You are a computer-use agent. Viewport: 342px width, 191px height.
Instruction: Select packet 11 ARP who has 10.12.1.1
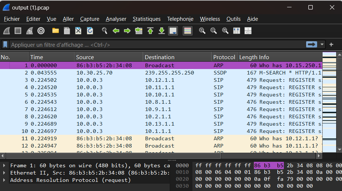(x=161, y=138)
